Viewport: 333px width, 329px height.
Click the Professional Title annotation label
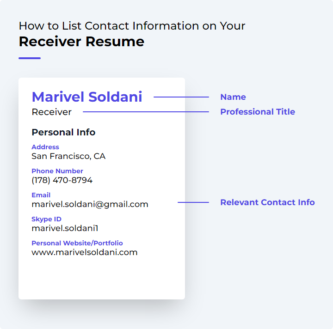(x=258, y=112)
